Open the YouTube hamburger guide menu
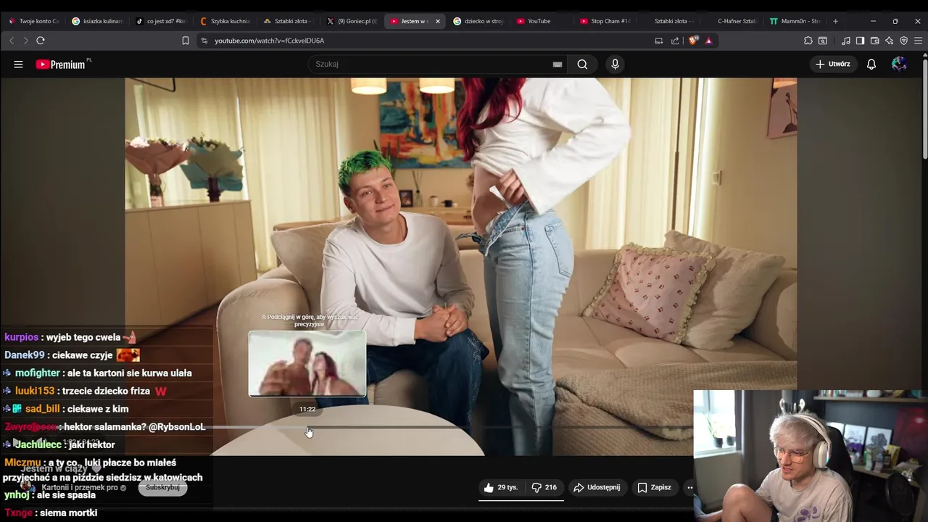The image size is (928, 522). [18, 65]
